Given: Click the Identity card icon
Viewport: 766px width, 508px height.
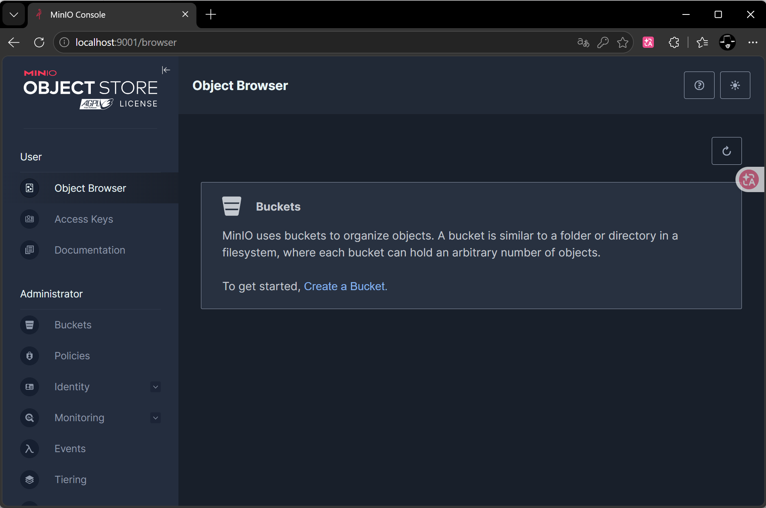Looking at the screenshot, I should (29, 387).
